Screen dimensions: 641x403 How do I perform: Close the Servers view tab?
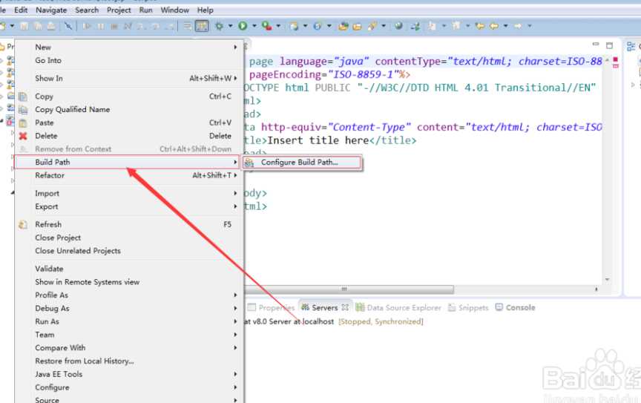(345, 307)
